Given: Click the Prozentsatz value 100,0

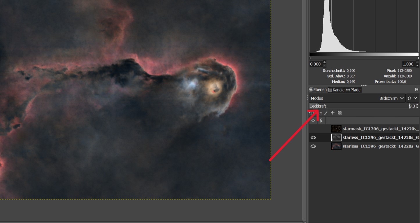Looking at the screenshot, I should pyautogui.click(x=402, y=82).
